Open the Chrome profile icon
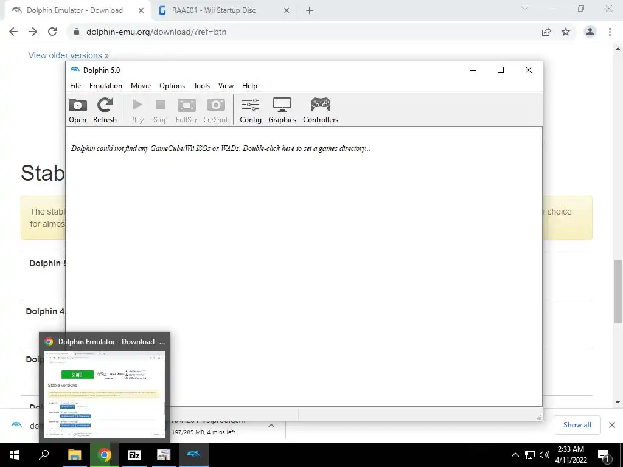The width and height of the screenshot is (623, 467). [x=590, y=32]
